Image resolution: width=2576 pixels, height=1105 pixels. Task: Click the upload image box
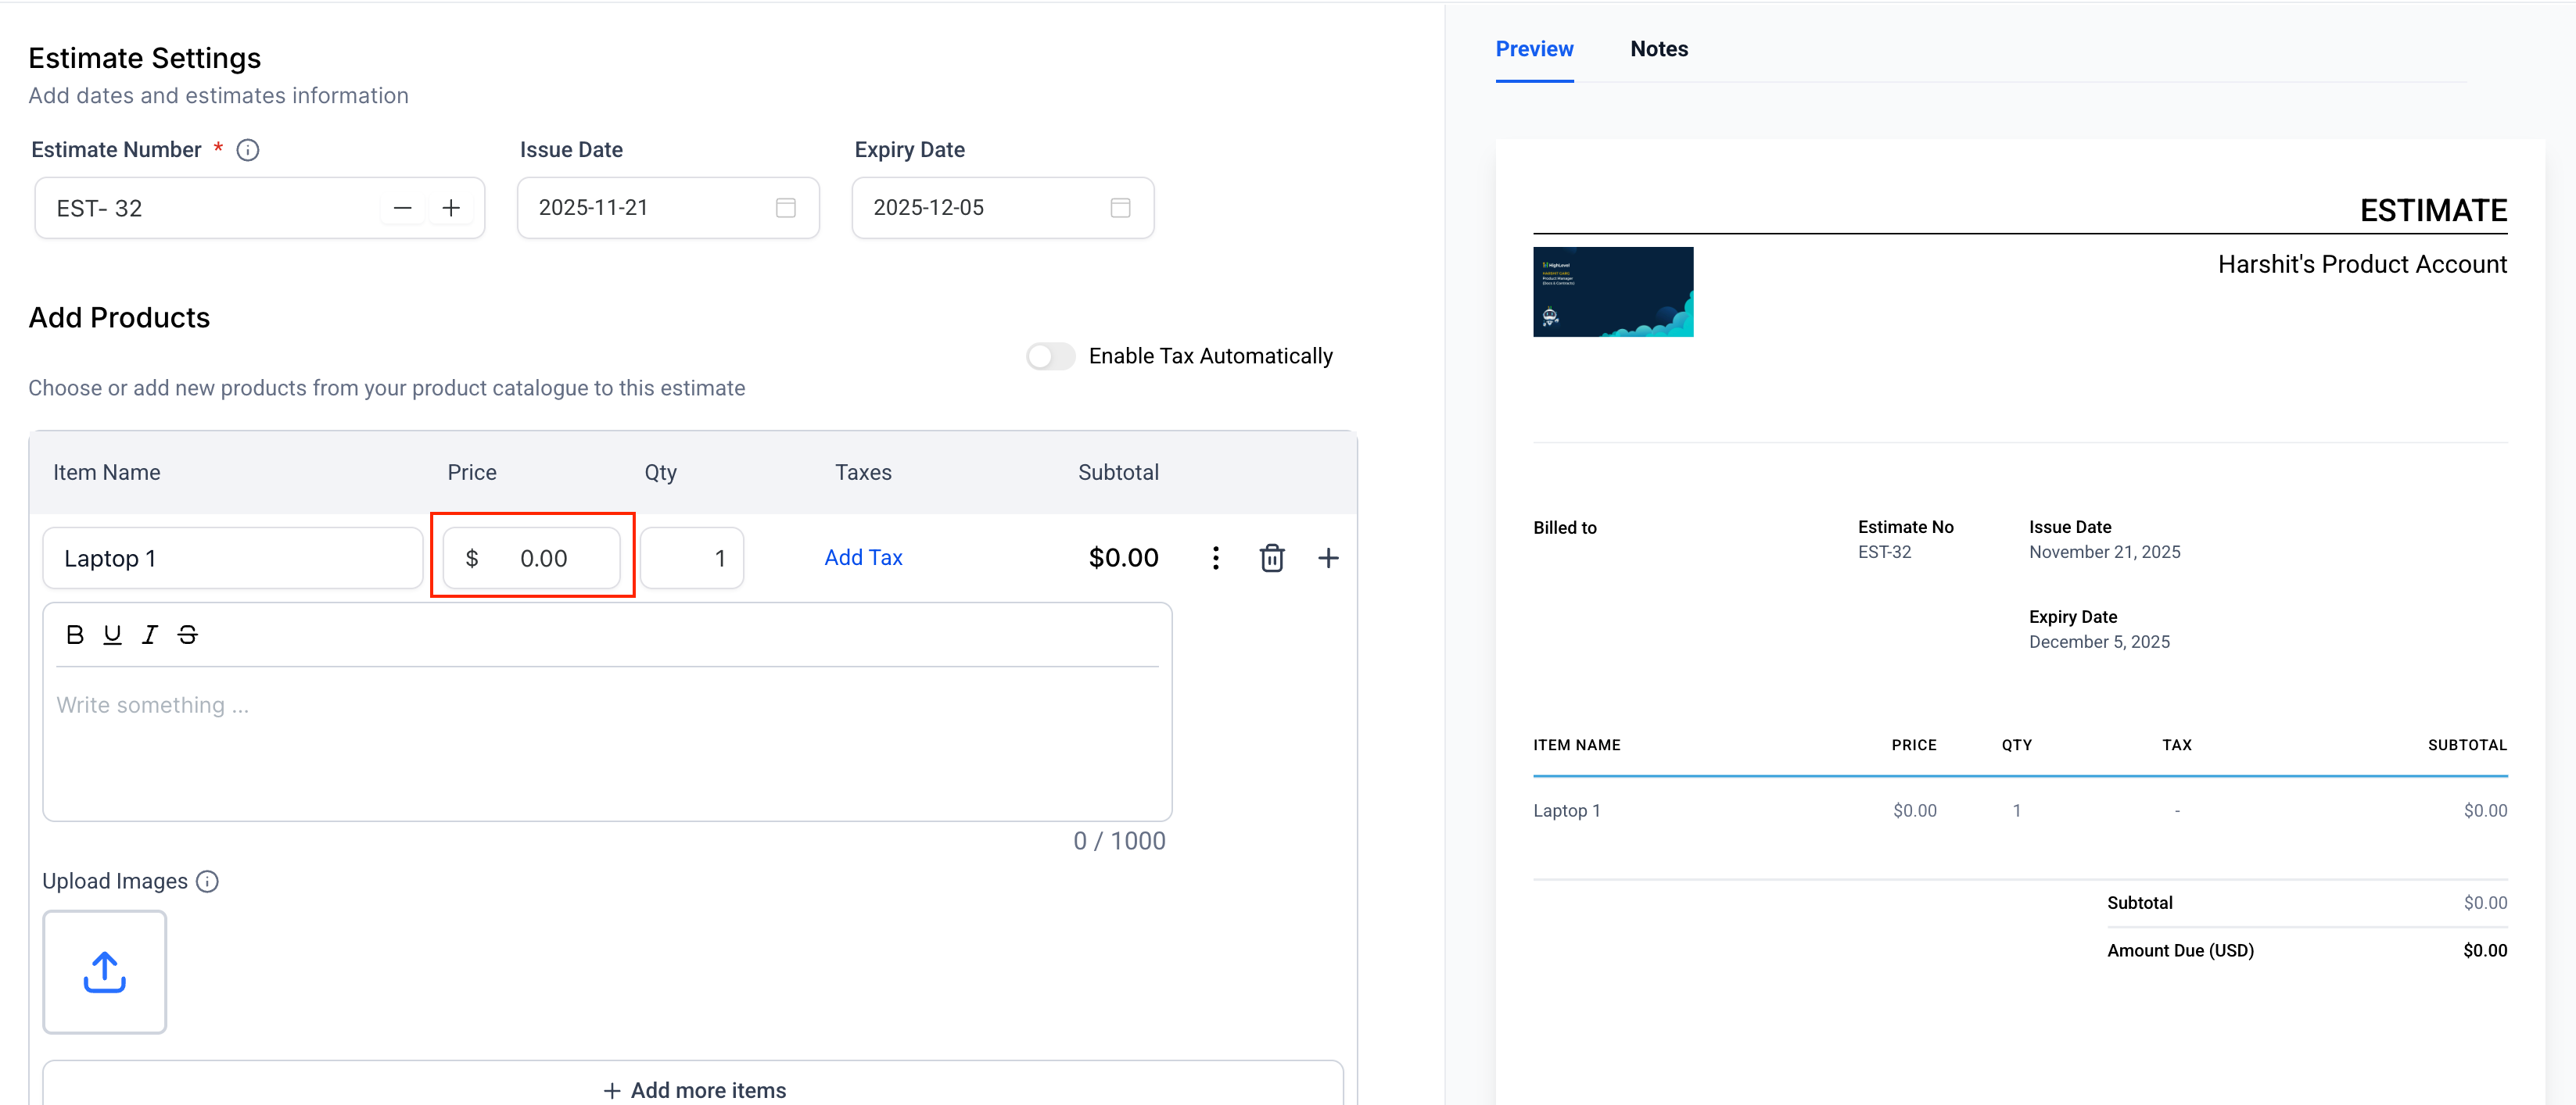coord(104,971)
